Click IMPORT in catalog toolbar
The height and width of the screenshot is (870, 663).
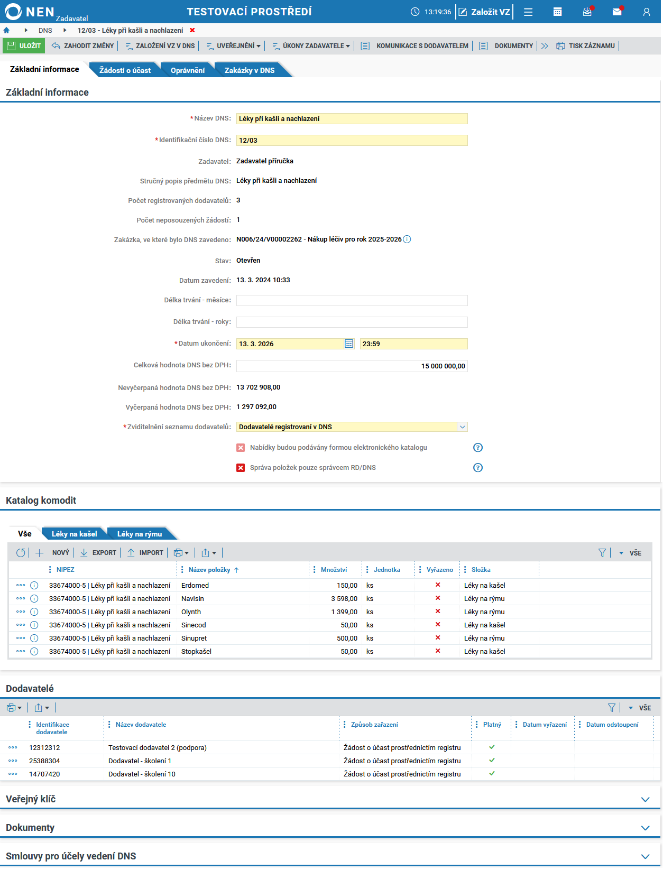point(145,553)
